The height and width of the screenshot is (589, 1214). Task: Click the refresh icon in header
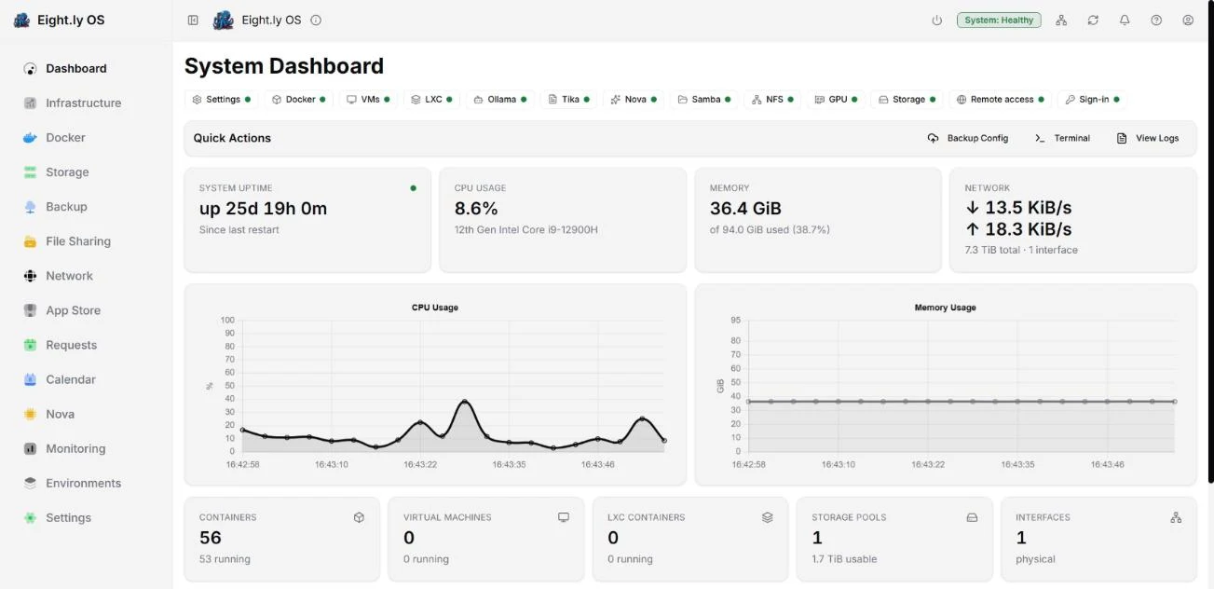pos(1093,20)
